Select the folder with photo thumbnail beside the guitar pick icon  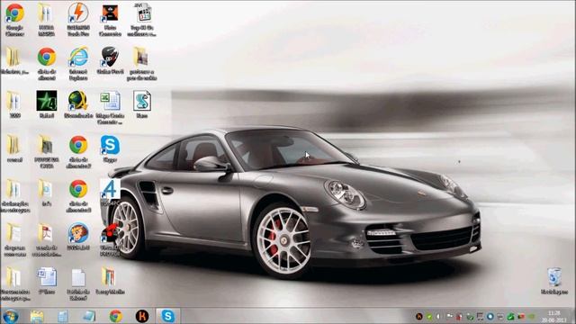tap(141, 57)
